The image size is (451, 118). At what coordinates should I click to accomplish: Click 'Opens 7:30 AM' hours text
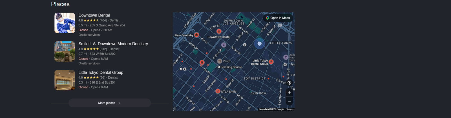(101, 30)
